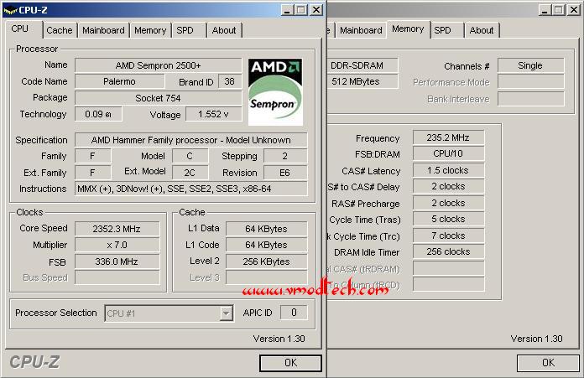The image size is (584, 378).
Task: Select the Memory tab in left window
Action: coord(150,30)
